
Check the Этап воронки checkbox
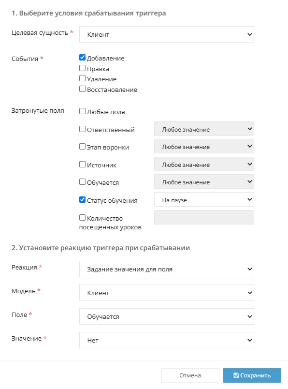82,147
